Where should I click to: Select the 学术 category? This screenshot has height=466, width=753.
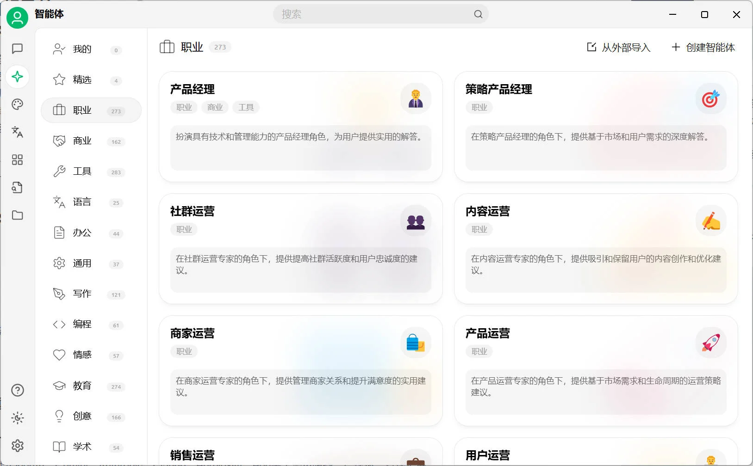pos(91,447)
